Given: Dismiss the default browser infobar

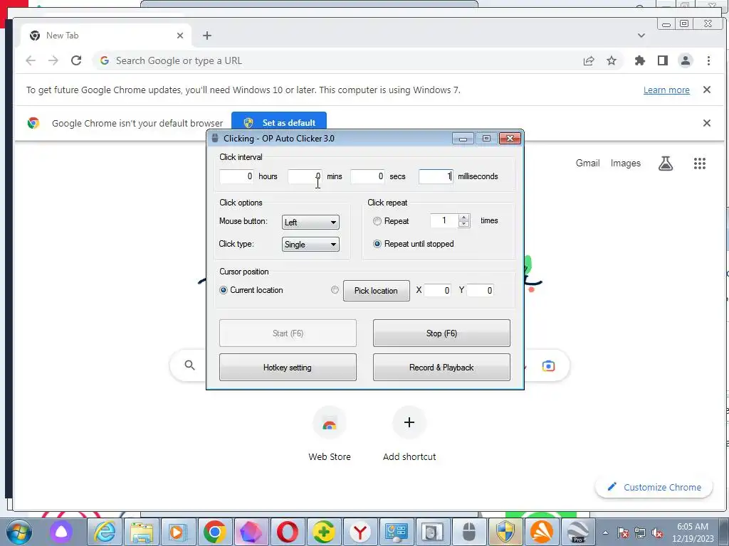Looking at the screenshot, I should (707, 123).
